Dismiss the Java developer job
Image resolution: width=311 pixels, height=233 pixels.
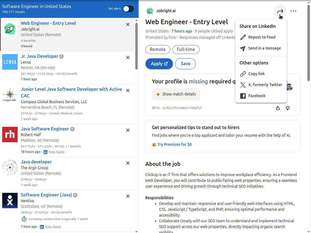pyautogui.click(x=128, y=163)
